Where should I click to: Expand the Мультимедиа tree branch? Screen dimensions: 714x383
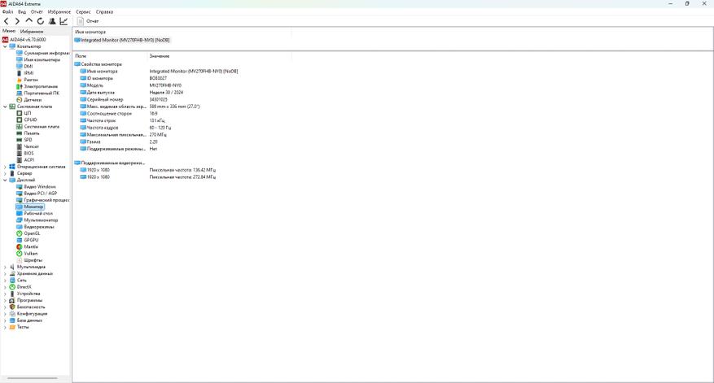tap(5, 267)
